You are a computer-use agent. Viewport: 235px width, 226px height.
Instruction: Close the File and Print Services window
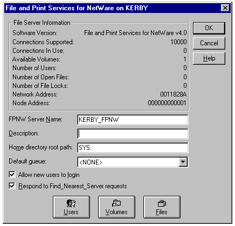[225, 8]
